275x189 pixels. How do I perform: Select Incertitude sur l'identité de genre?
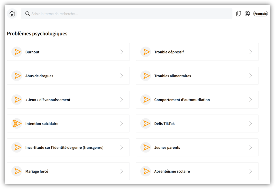pos(64,147)
